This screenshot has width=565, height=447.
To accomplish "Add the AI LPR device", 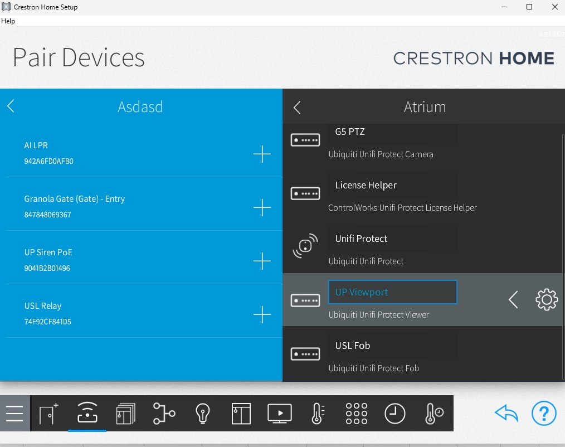I will 262,154.
